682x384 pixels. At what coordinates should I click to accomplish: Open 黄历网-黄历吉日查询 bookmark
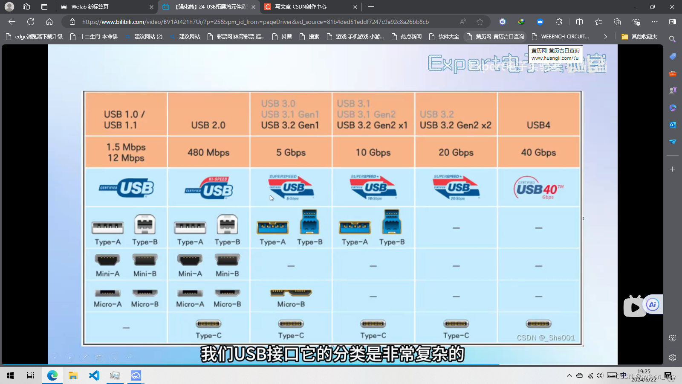495,37
